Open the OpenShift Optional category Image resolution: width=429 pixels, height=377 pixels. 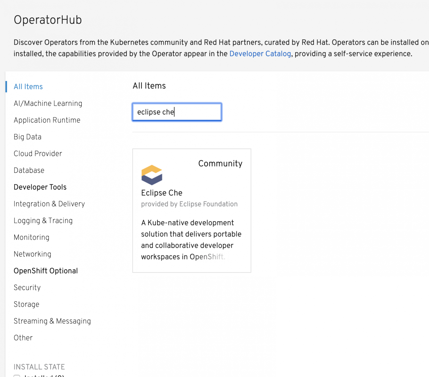pyautogui.click(x=46, y=271)
